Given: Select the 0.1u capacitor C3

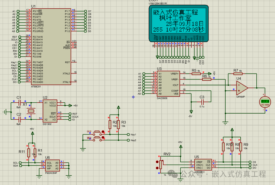Looking at the screenshot, I should tap(202, 102).
